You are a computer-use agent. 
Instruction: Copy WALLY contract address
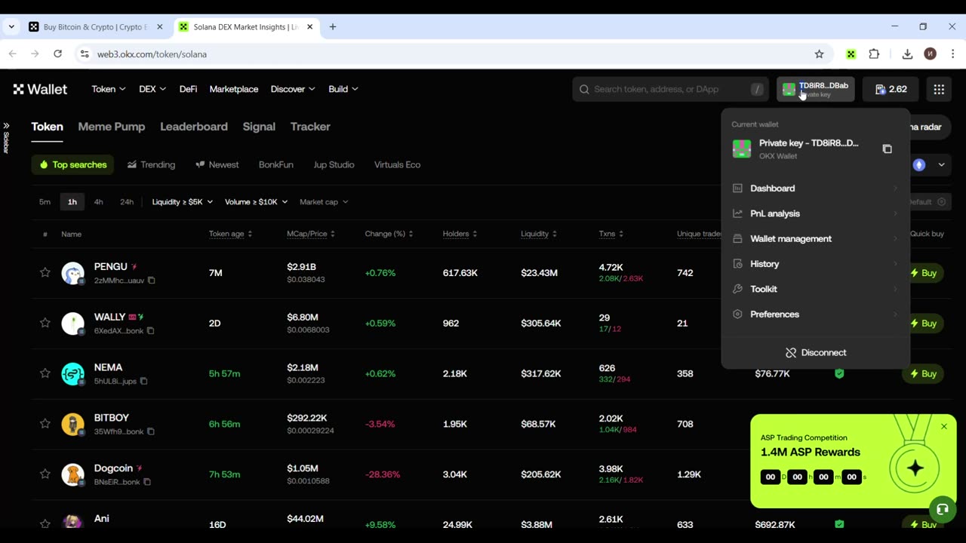pyautogui.click(x=150, y=331)
